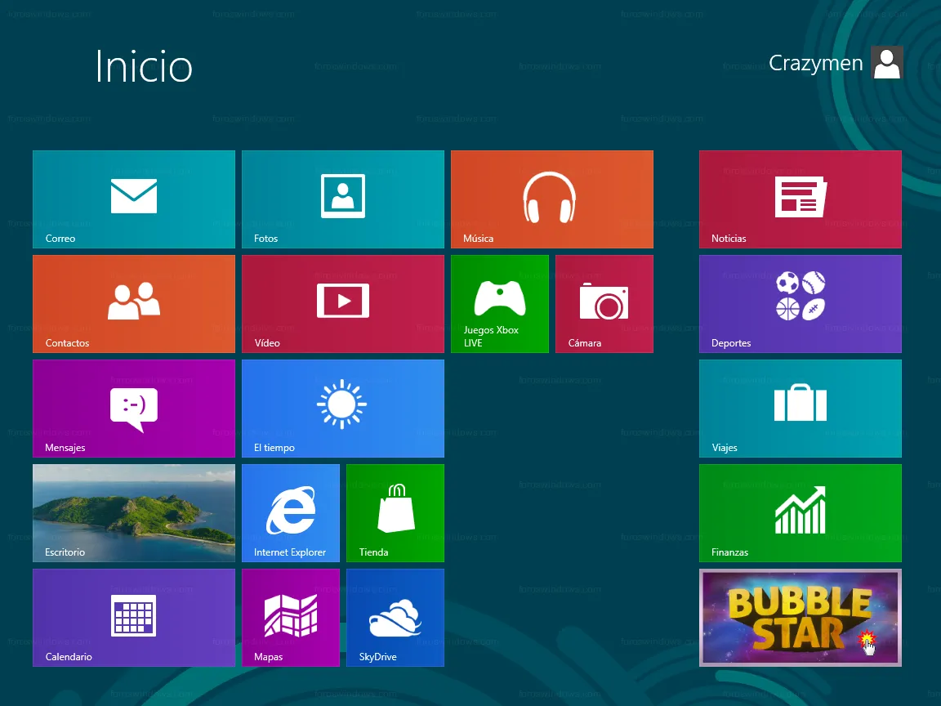Open the Música headphones tile
Viewport: 941px width, 706px height.
552,199
